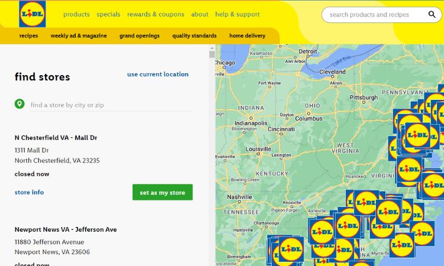Click the store list scrollbar thumb

[x=212, y=54]
